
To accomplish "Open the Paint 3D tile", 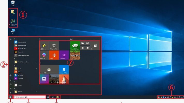I will pos(44,55).
